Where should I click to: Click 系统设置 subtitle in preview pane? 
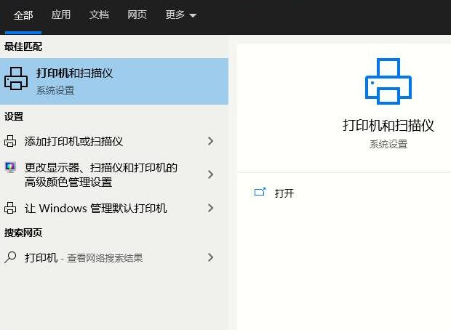click(x=388, y=144)
